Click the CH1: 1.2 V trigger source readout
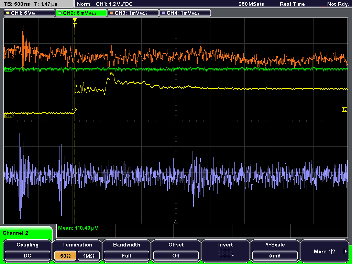The height and width of the screenshot is (264, 352). click(x=114, y=4)
